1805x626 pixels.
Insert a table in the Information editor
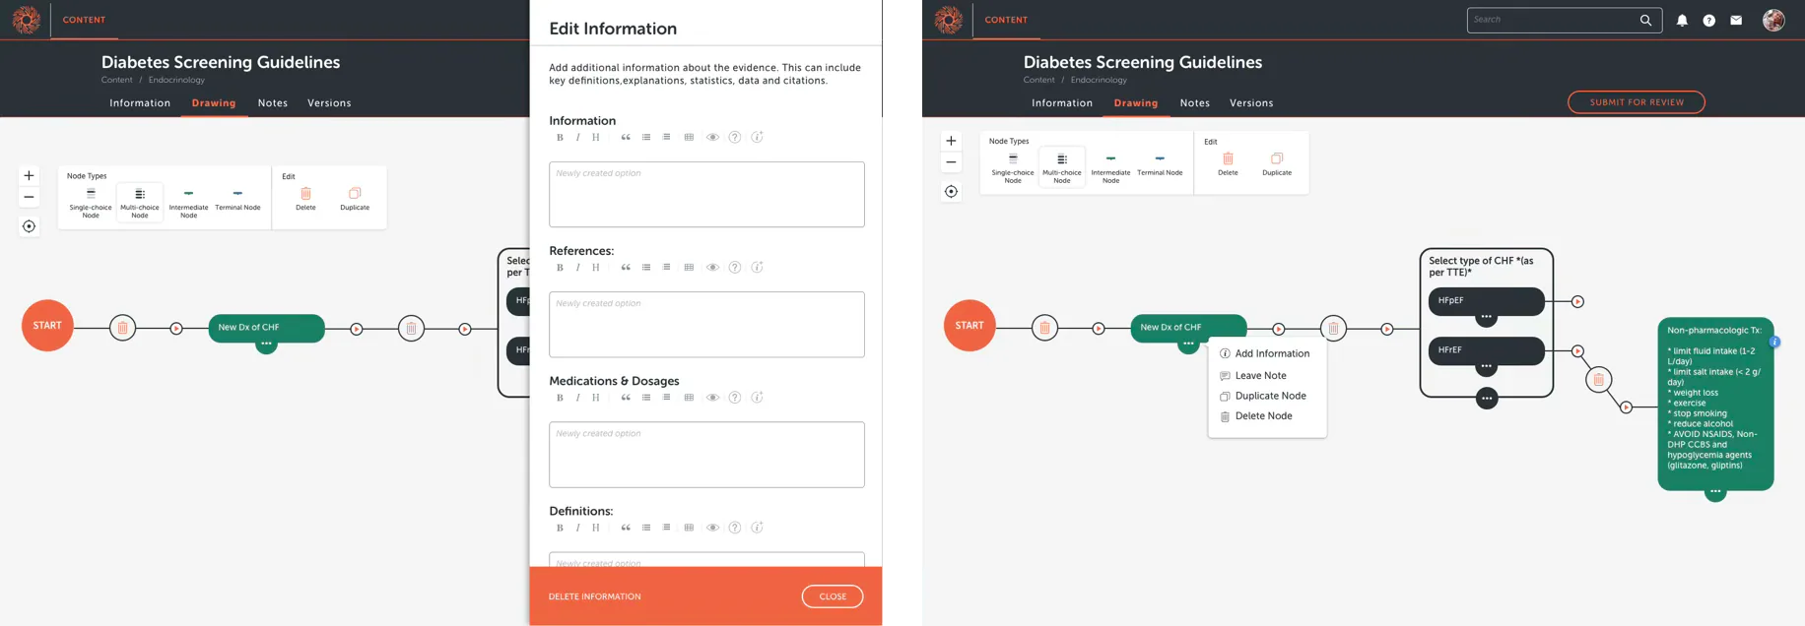pos(689,138)
